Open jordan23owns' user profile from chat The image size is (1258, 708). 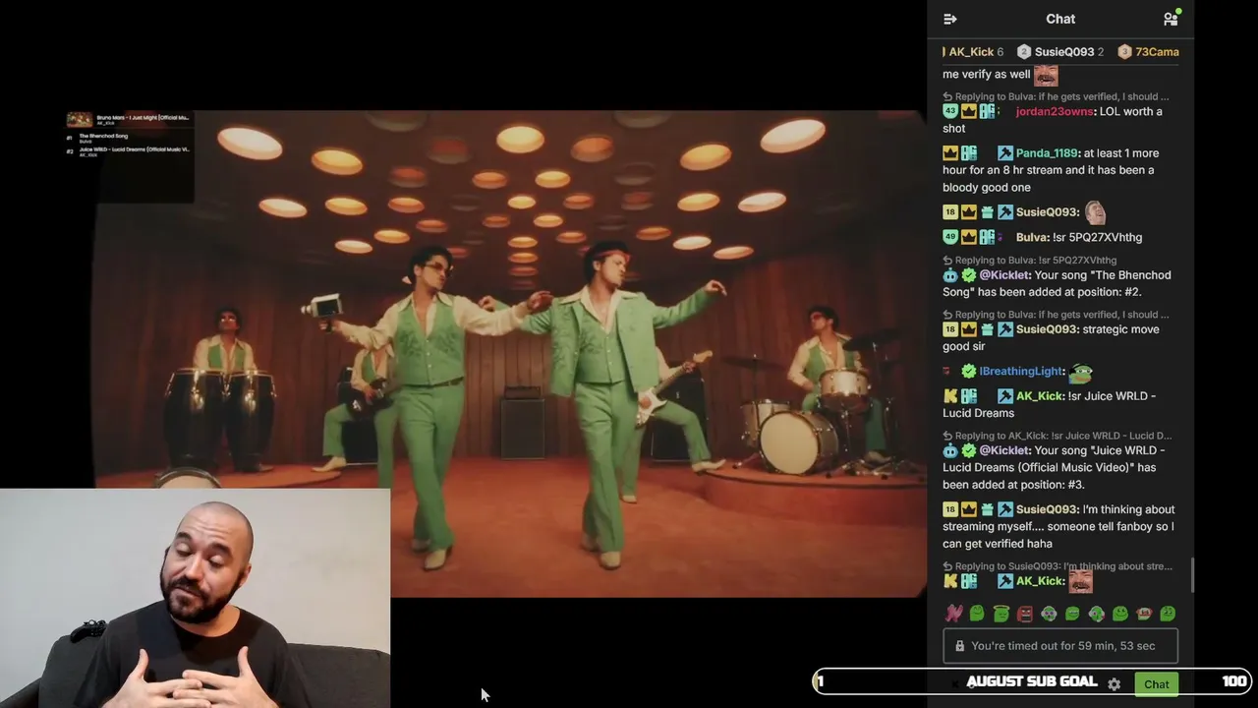point(1054,112)
